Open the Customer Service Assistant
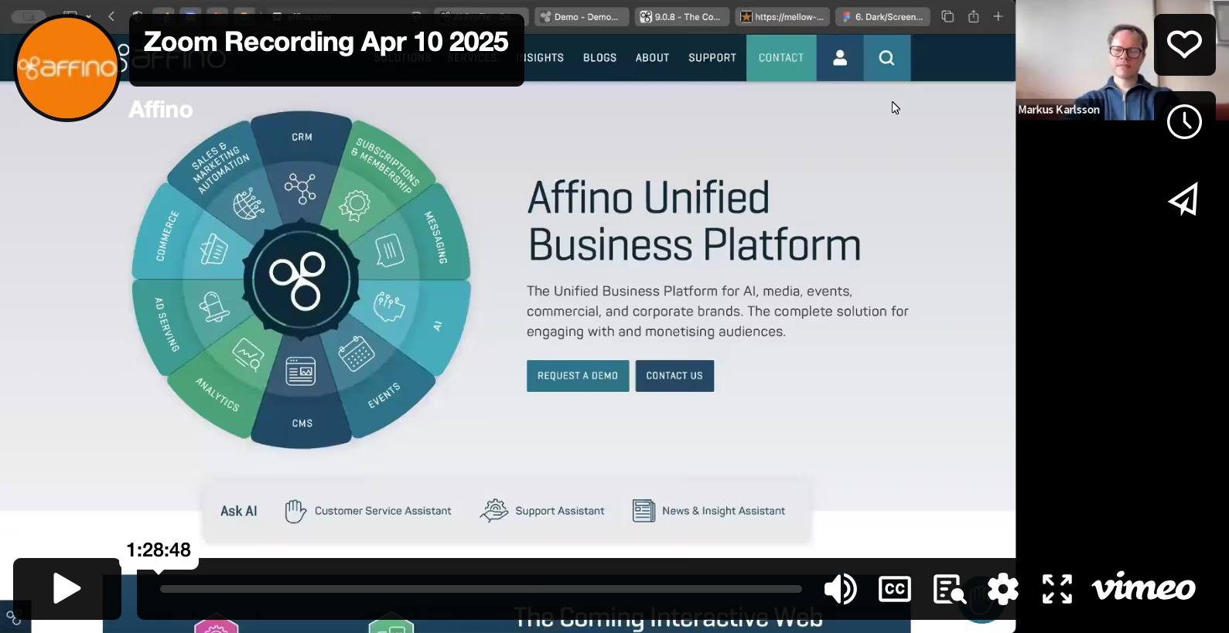 coord(368,511)
